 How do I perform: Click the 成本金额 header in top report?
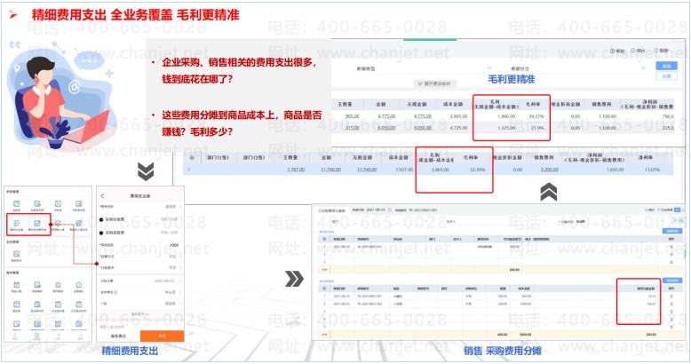pyautogui.click(x=453, y=105)
